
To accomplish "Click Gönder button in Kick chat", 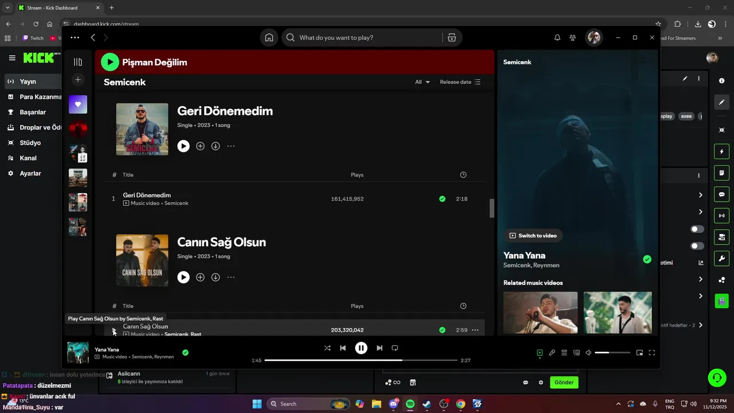I will click(564, 383).
